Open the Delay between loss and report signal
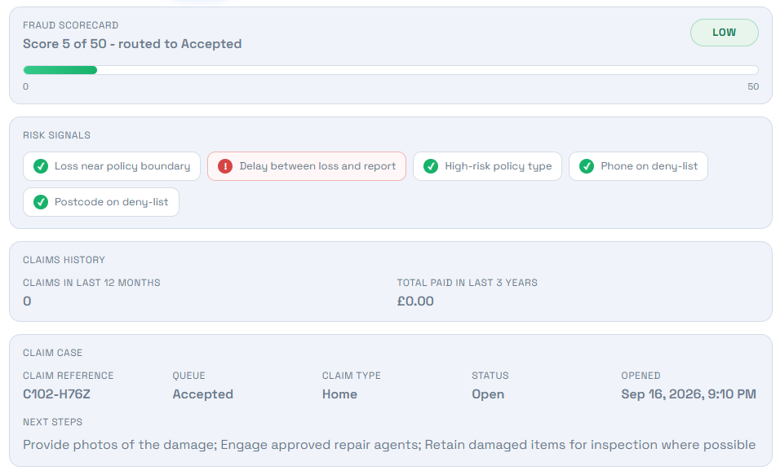780x475 pixels. [x=307, y=166]
